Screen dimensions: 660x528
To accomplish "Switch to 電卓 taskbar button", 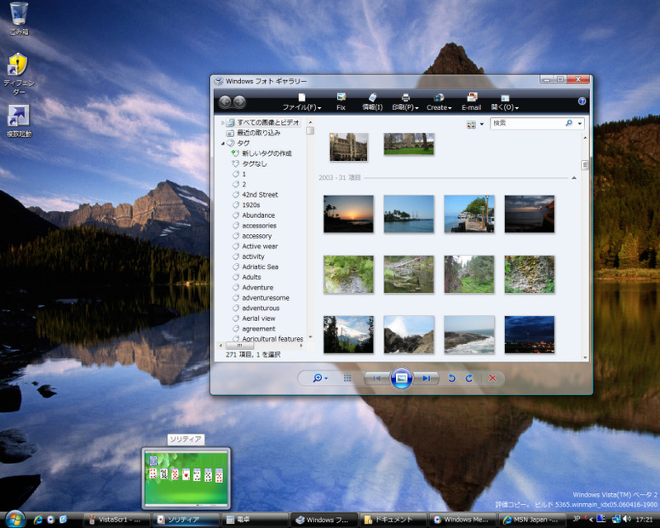I will point(255,519).
